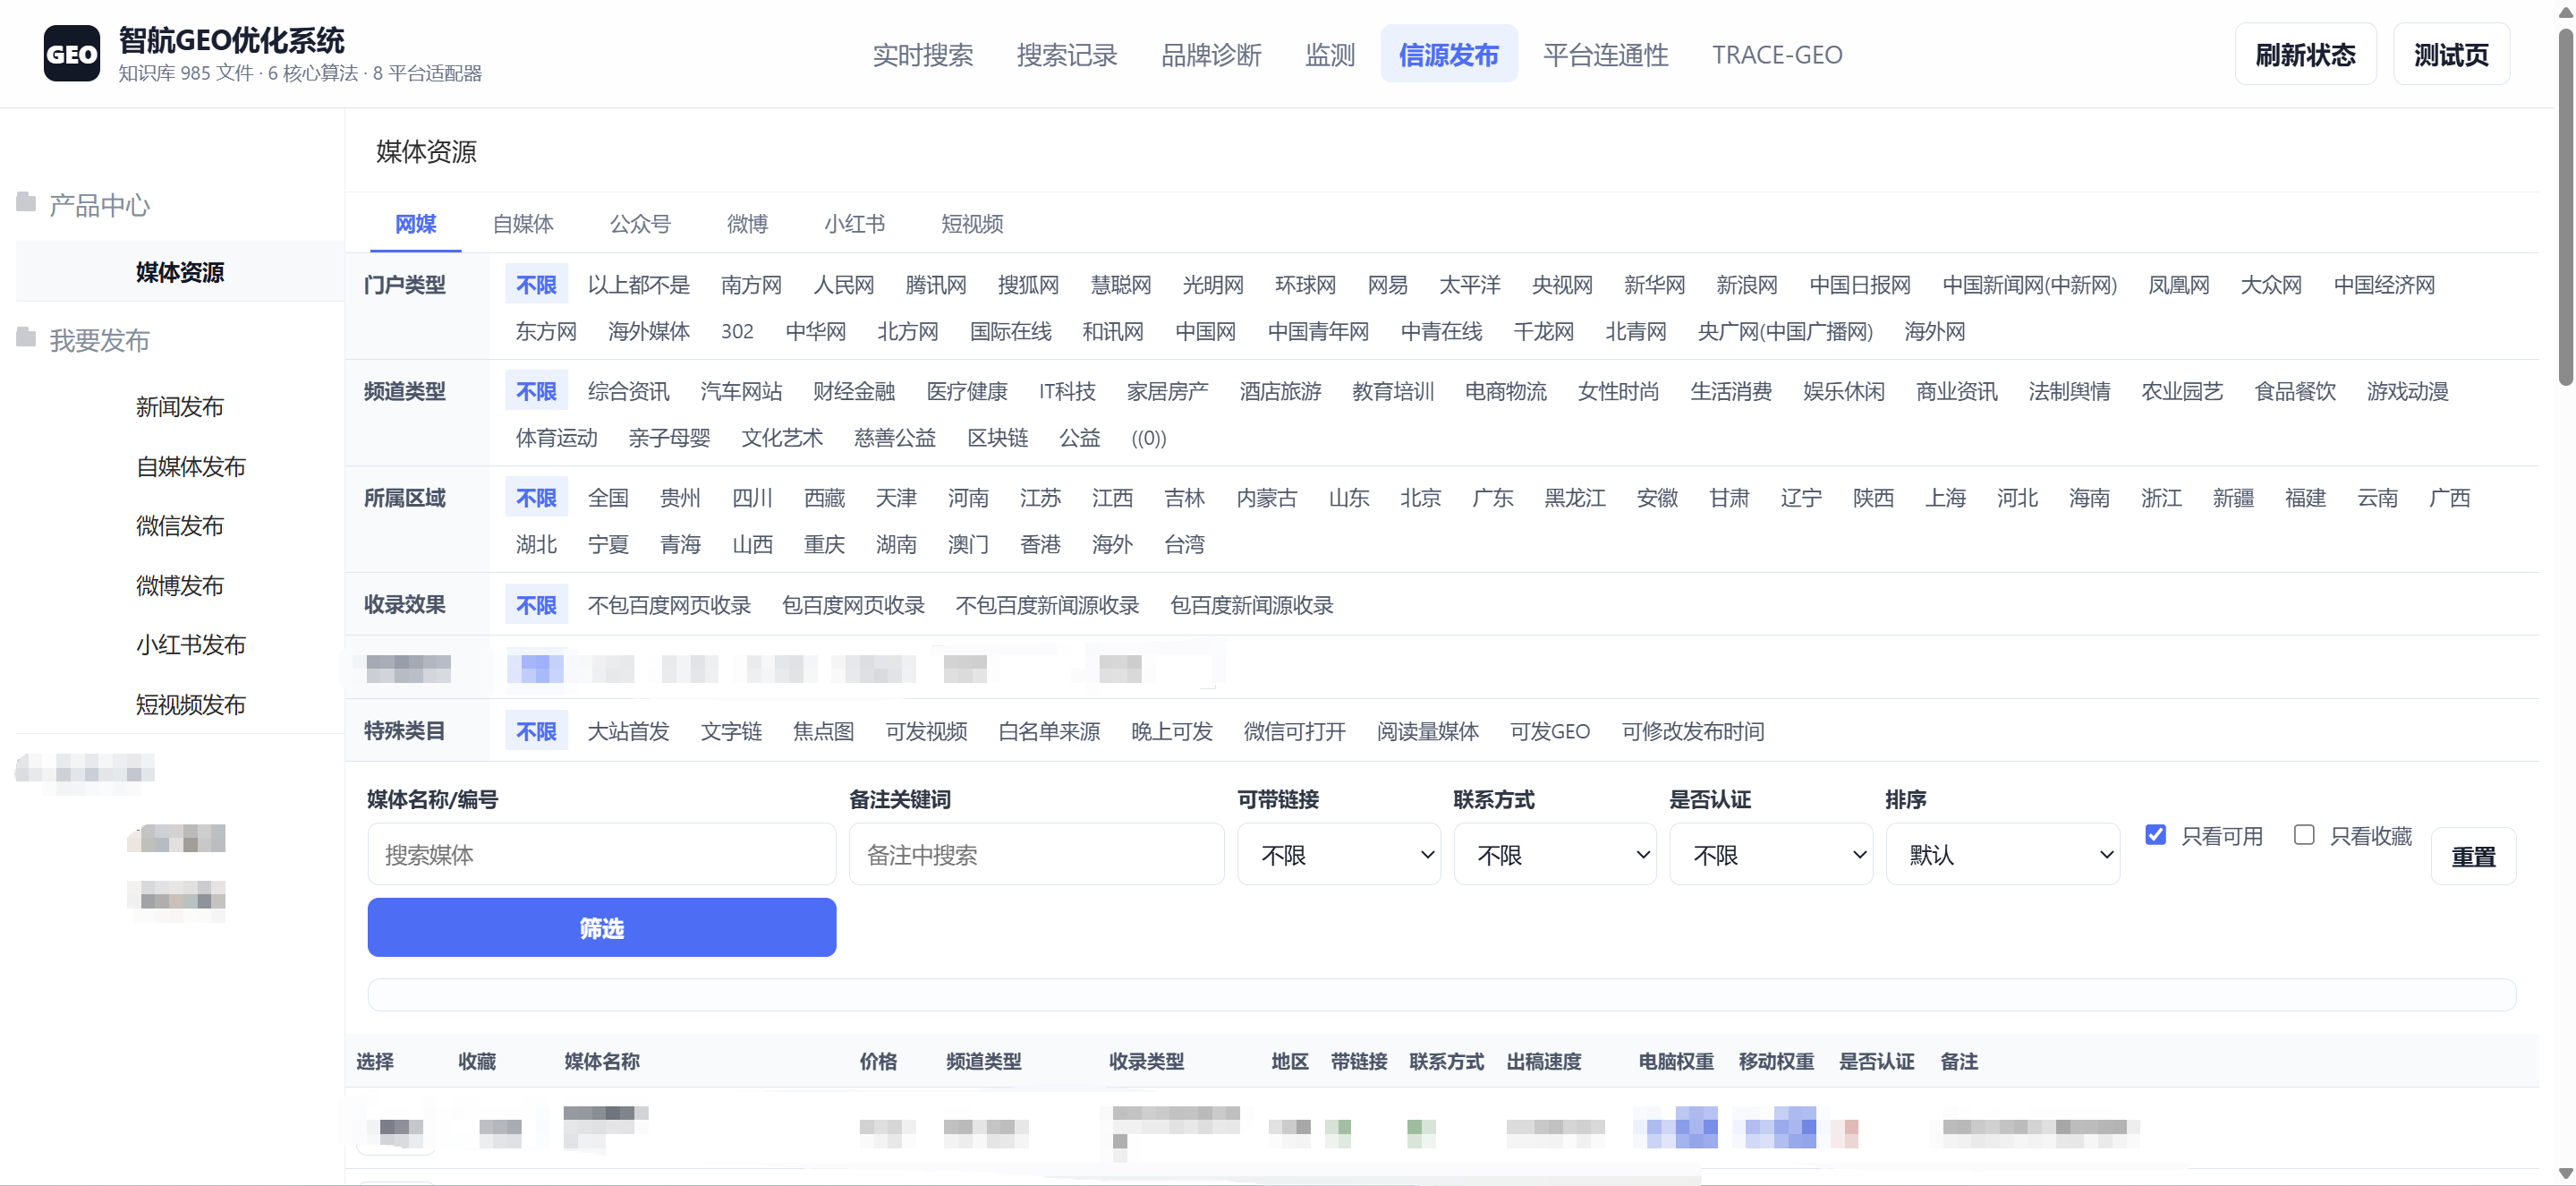Expand the 我要发布 sidebar section

click(x=99, y=340)
